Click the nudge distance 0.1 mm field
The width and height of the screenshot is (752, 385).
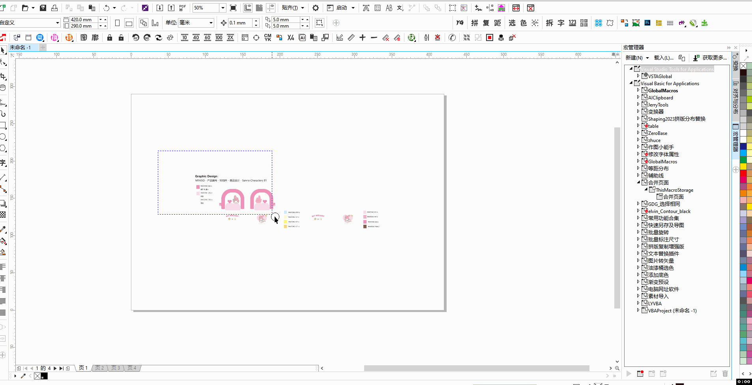pyautogui.click(x=241, y=23)
